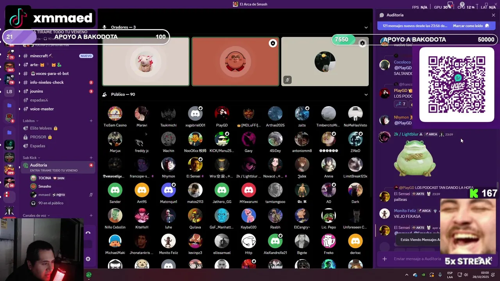Open Ant95's orange Discord avatar
500x281 pixels.
[x=142, y=190]
